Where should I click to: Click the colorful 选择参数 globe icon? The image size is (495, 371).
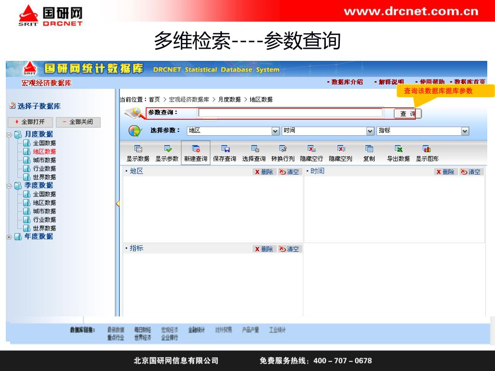[135, 130]
